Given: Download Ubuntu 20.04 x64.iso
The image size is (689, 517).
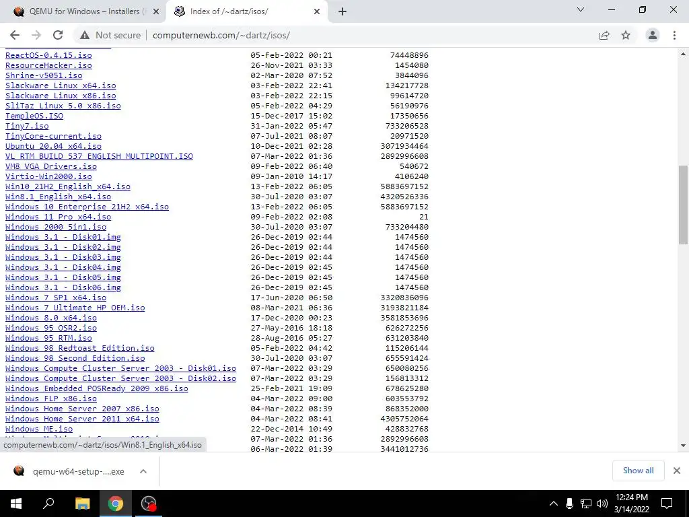Looking at the screenshot, I should [54, 146].
